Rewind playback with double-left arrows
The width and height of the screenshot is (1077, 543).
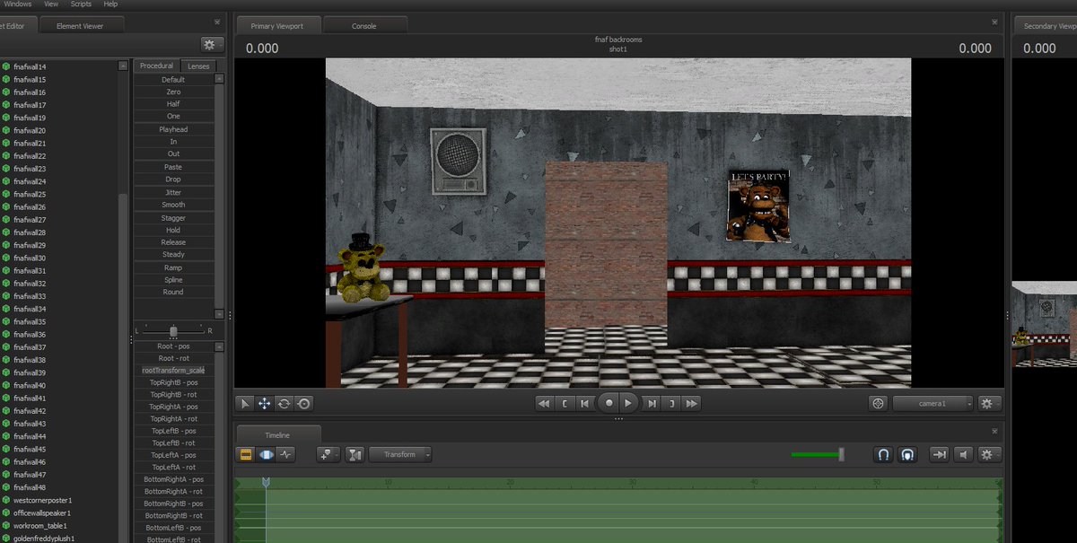[x=544, y=404]
